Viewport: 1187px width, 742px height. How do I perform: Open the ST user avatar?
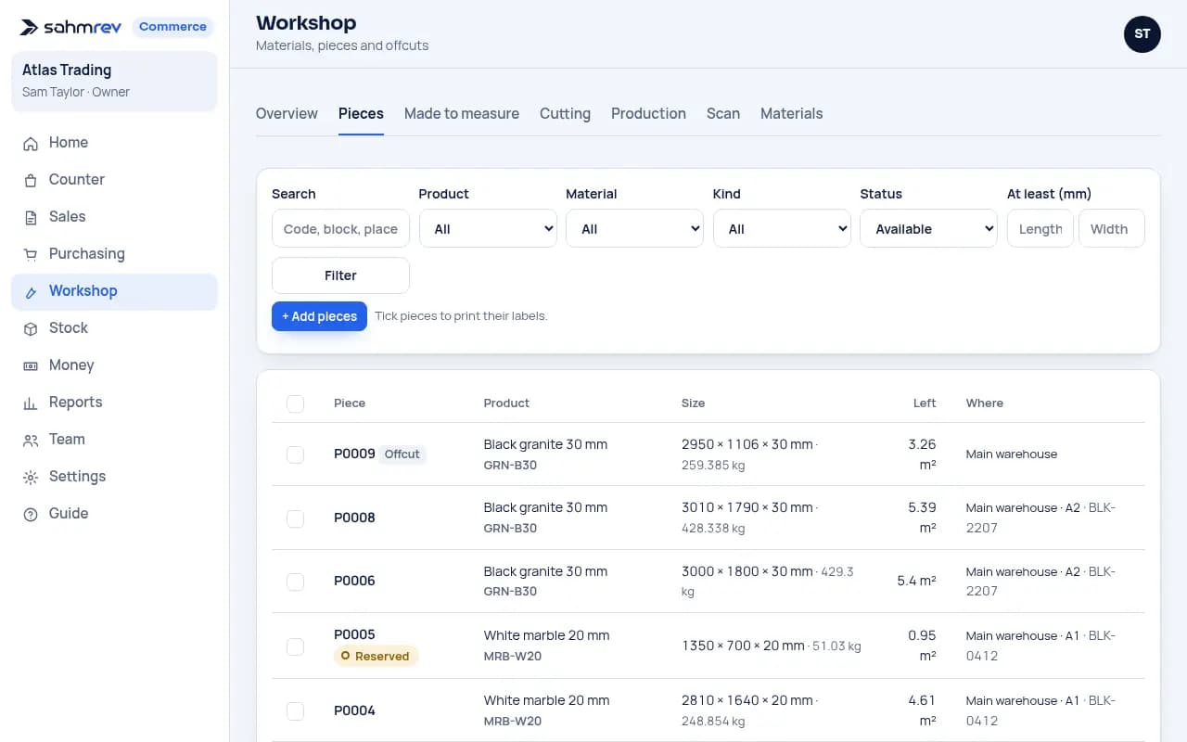tap(1142, 34)
